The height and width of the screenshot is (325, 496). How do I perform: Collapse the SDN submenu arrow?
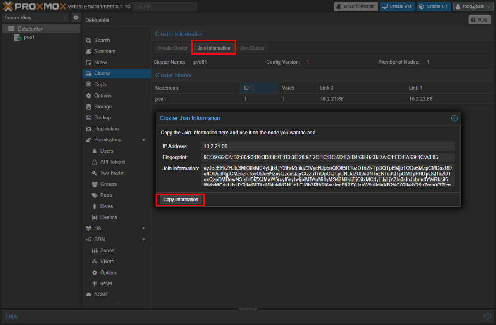click(x=144, y=239)
